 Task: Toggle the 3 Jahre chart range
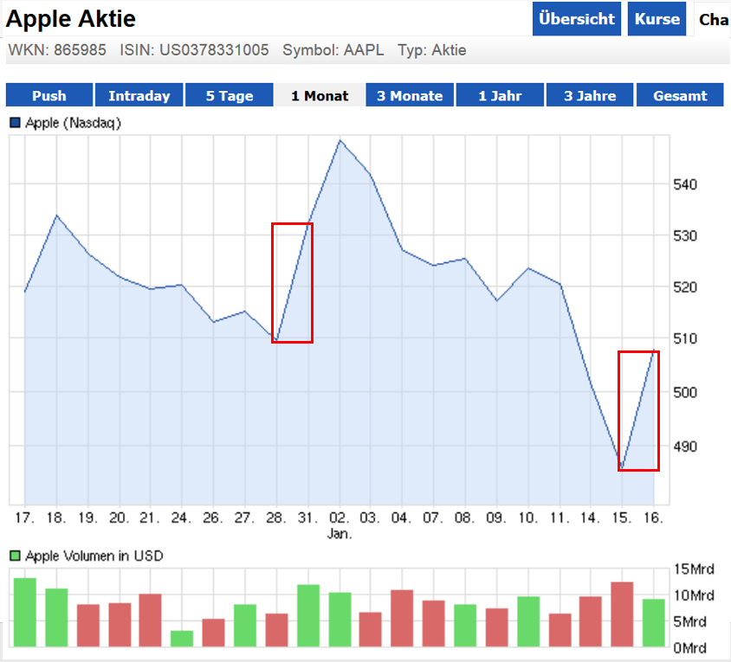tap(590, 94)
